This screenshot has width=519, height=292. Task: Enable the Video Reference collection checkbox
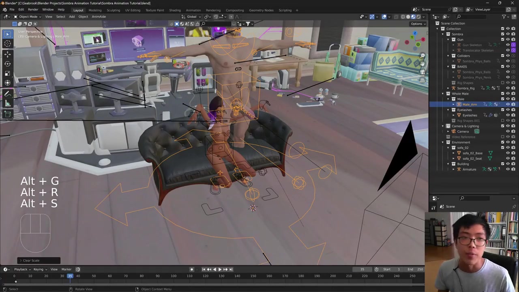click(502, 137)
